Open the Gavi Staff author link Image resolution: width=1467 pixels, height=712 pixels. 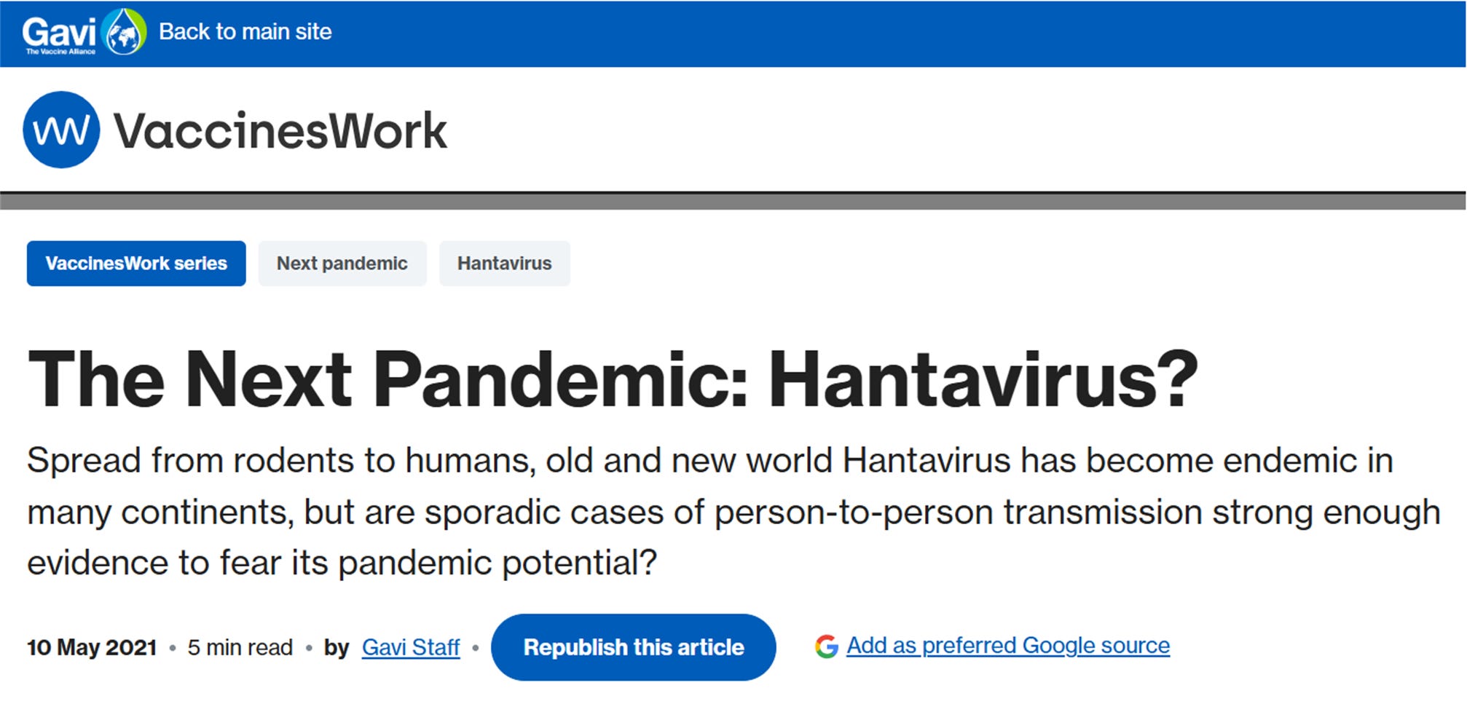(411, 647)
